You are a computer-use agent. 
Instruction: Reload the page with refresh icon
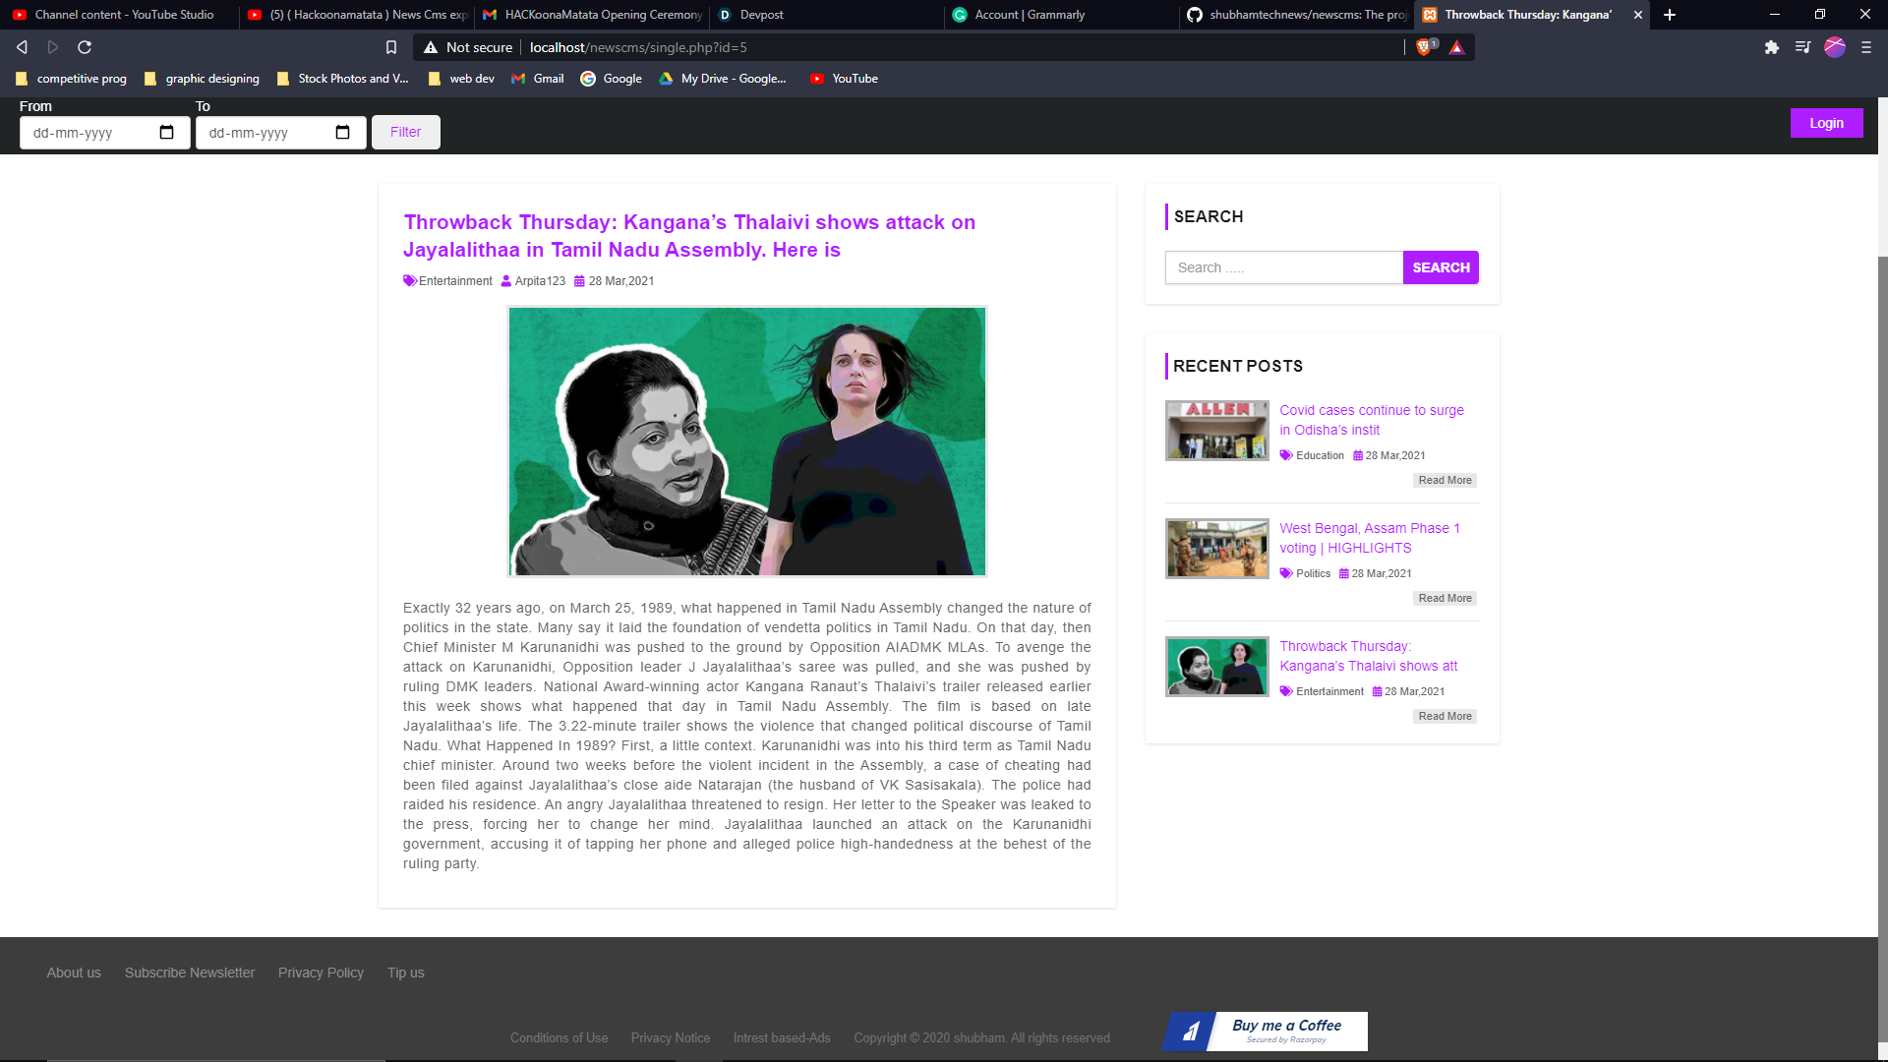coord(85,47)
